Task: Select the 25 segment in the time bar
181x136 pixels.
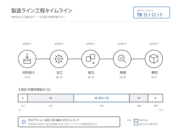Action: [51, 98]
